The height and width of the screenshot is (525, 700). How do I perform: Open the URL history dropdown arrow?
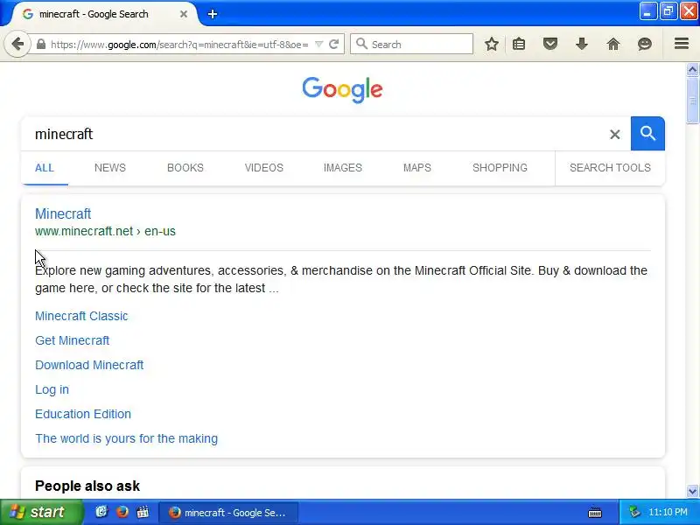318,45
